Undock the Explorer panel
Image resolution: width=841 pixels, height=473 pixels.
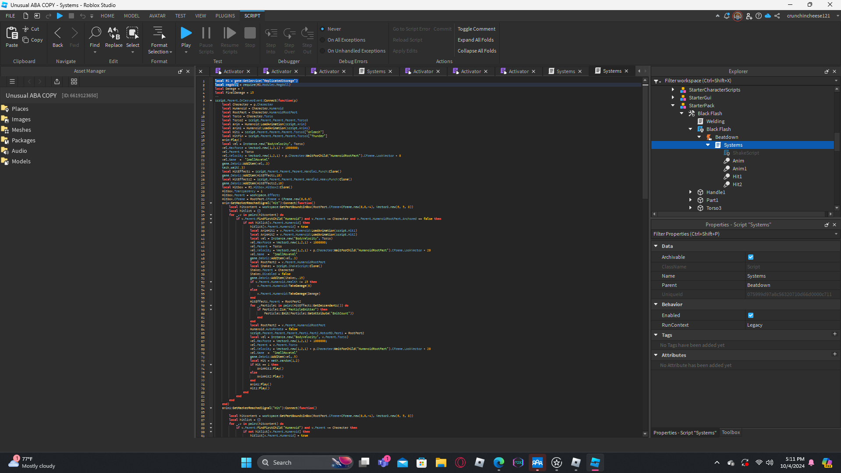coord(827,71)
